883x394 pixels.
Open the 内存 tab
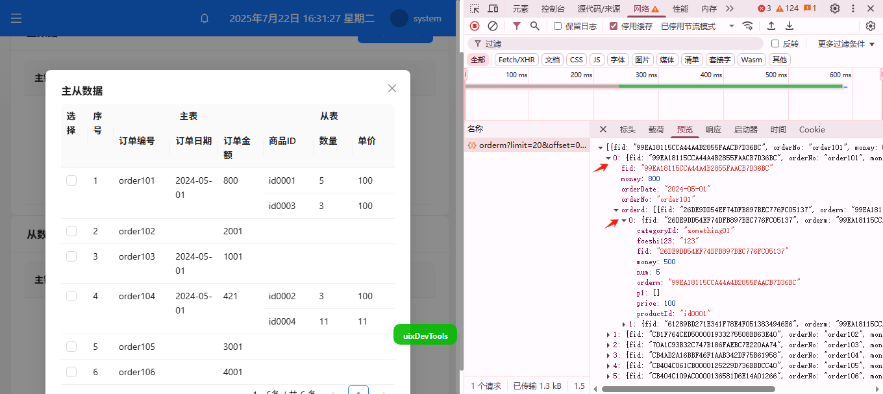point(709,8)
